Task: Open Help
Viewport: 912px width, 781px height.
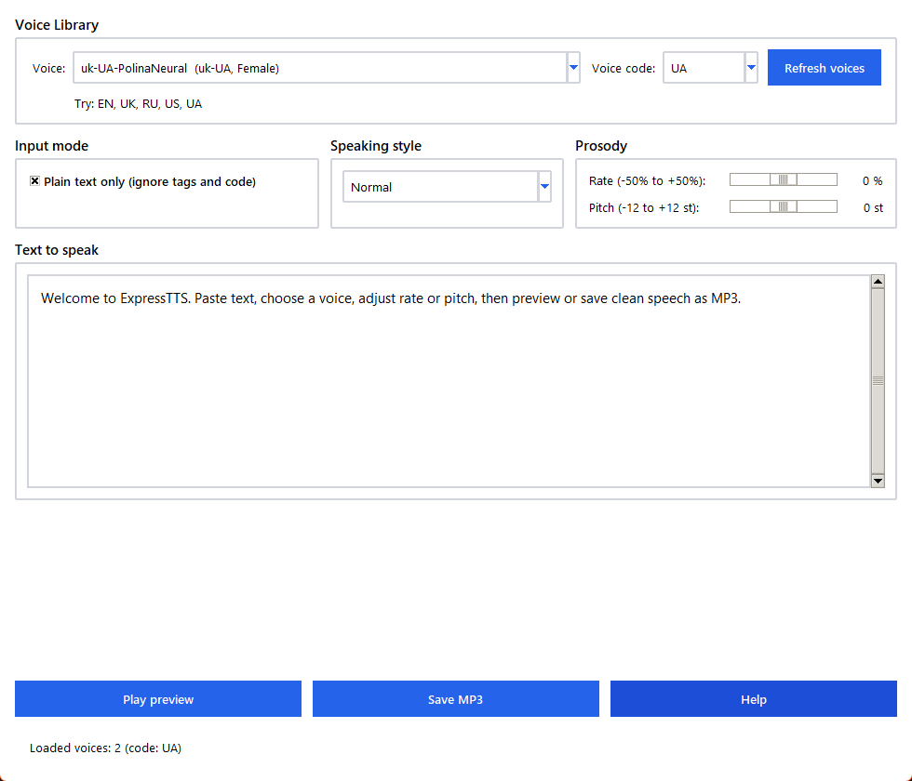Action: click(x=753, y=698)
